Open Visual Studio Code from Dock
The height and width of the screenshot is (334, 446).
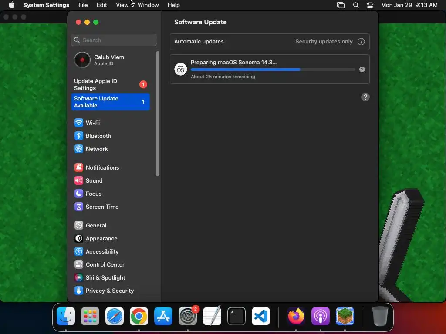coord(261,316)
